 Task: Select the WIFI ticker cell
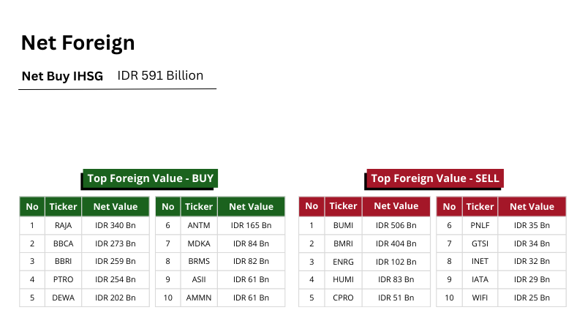coord(480,298)
